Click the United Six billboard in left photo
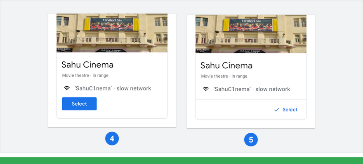This screenshot has height=164, width=363. click(x=112, y=24)
